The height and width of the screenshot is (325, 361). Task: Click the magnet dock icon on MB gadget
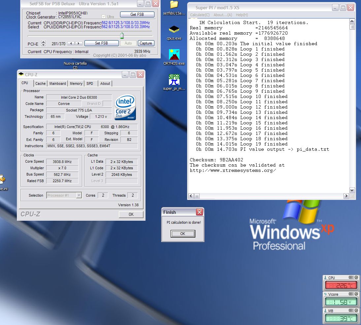click(351, 310)
